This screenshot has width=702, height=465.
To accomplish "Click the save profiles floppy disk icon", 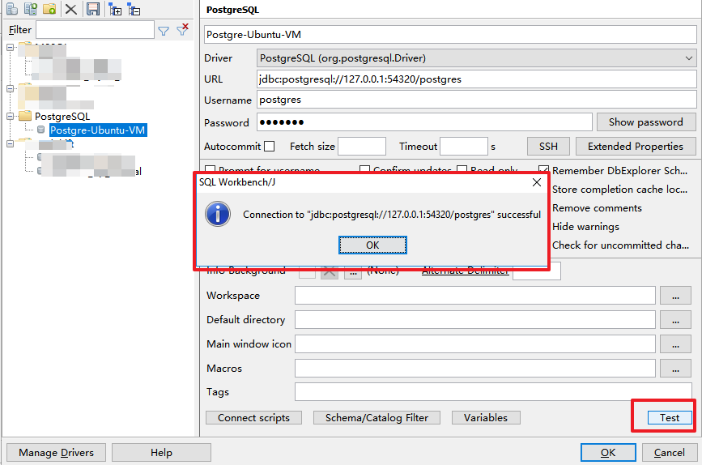I will (93, 9).
